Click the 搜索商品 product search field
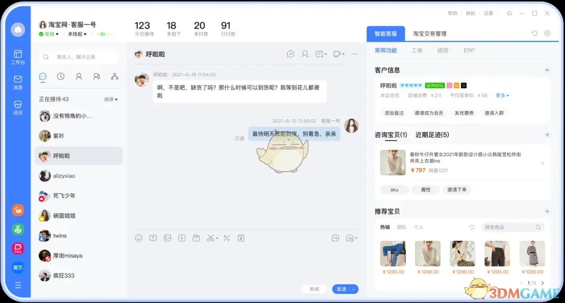The width and height of the screenshot is (565, 303). [x=512, y=227]
